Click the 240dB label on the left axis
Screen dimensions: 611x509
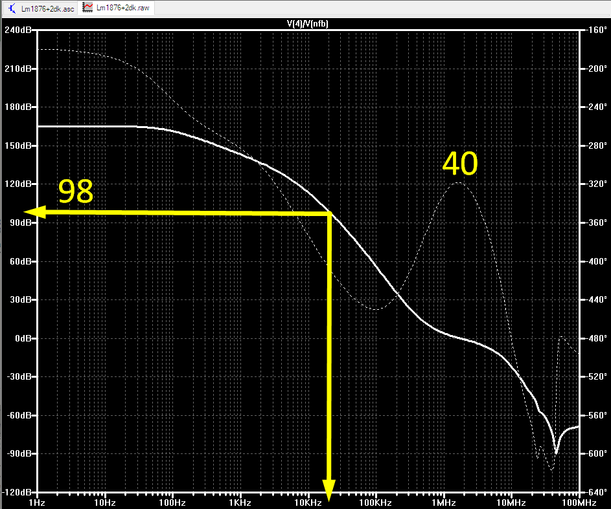click(x=18, y=30)
